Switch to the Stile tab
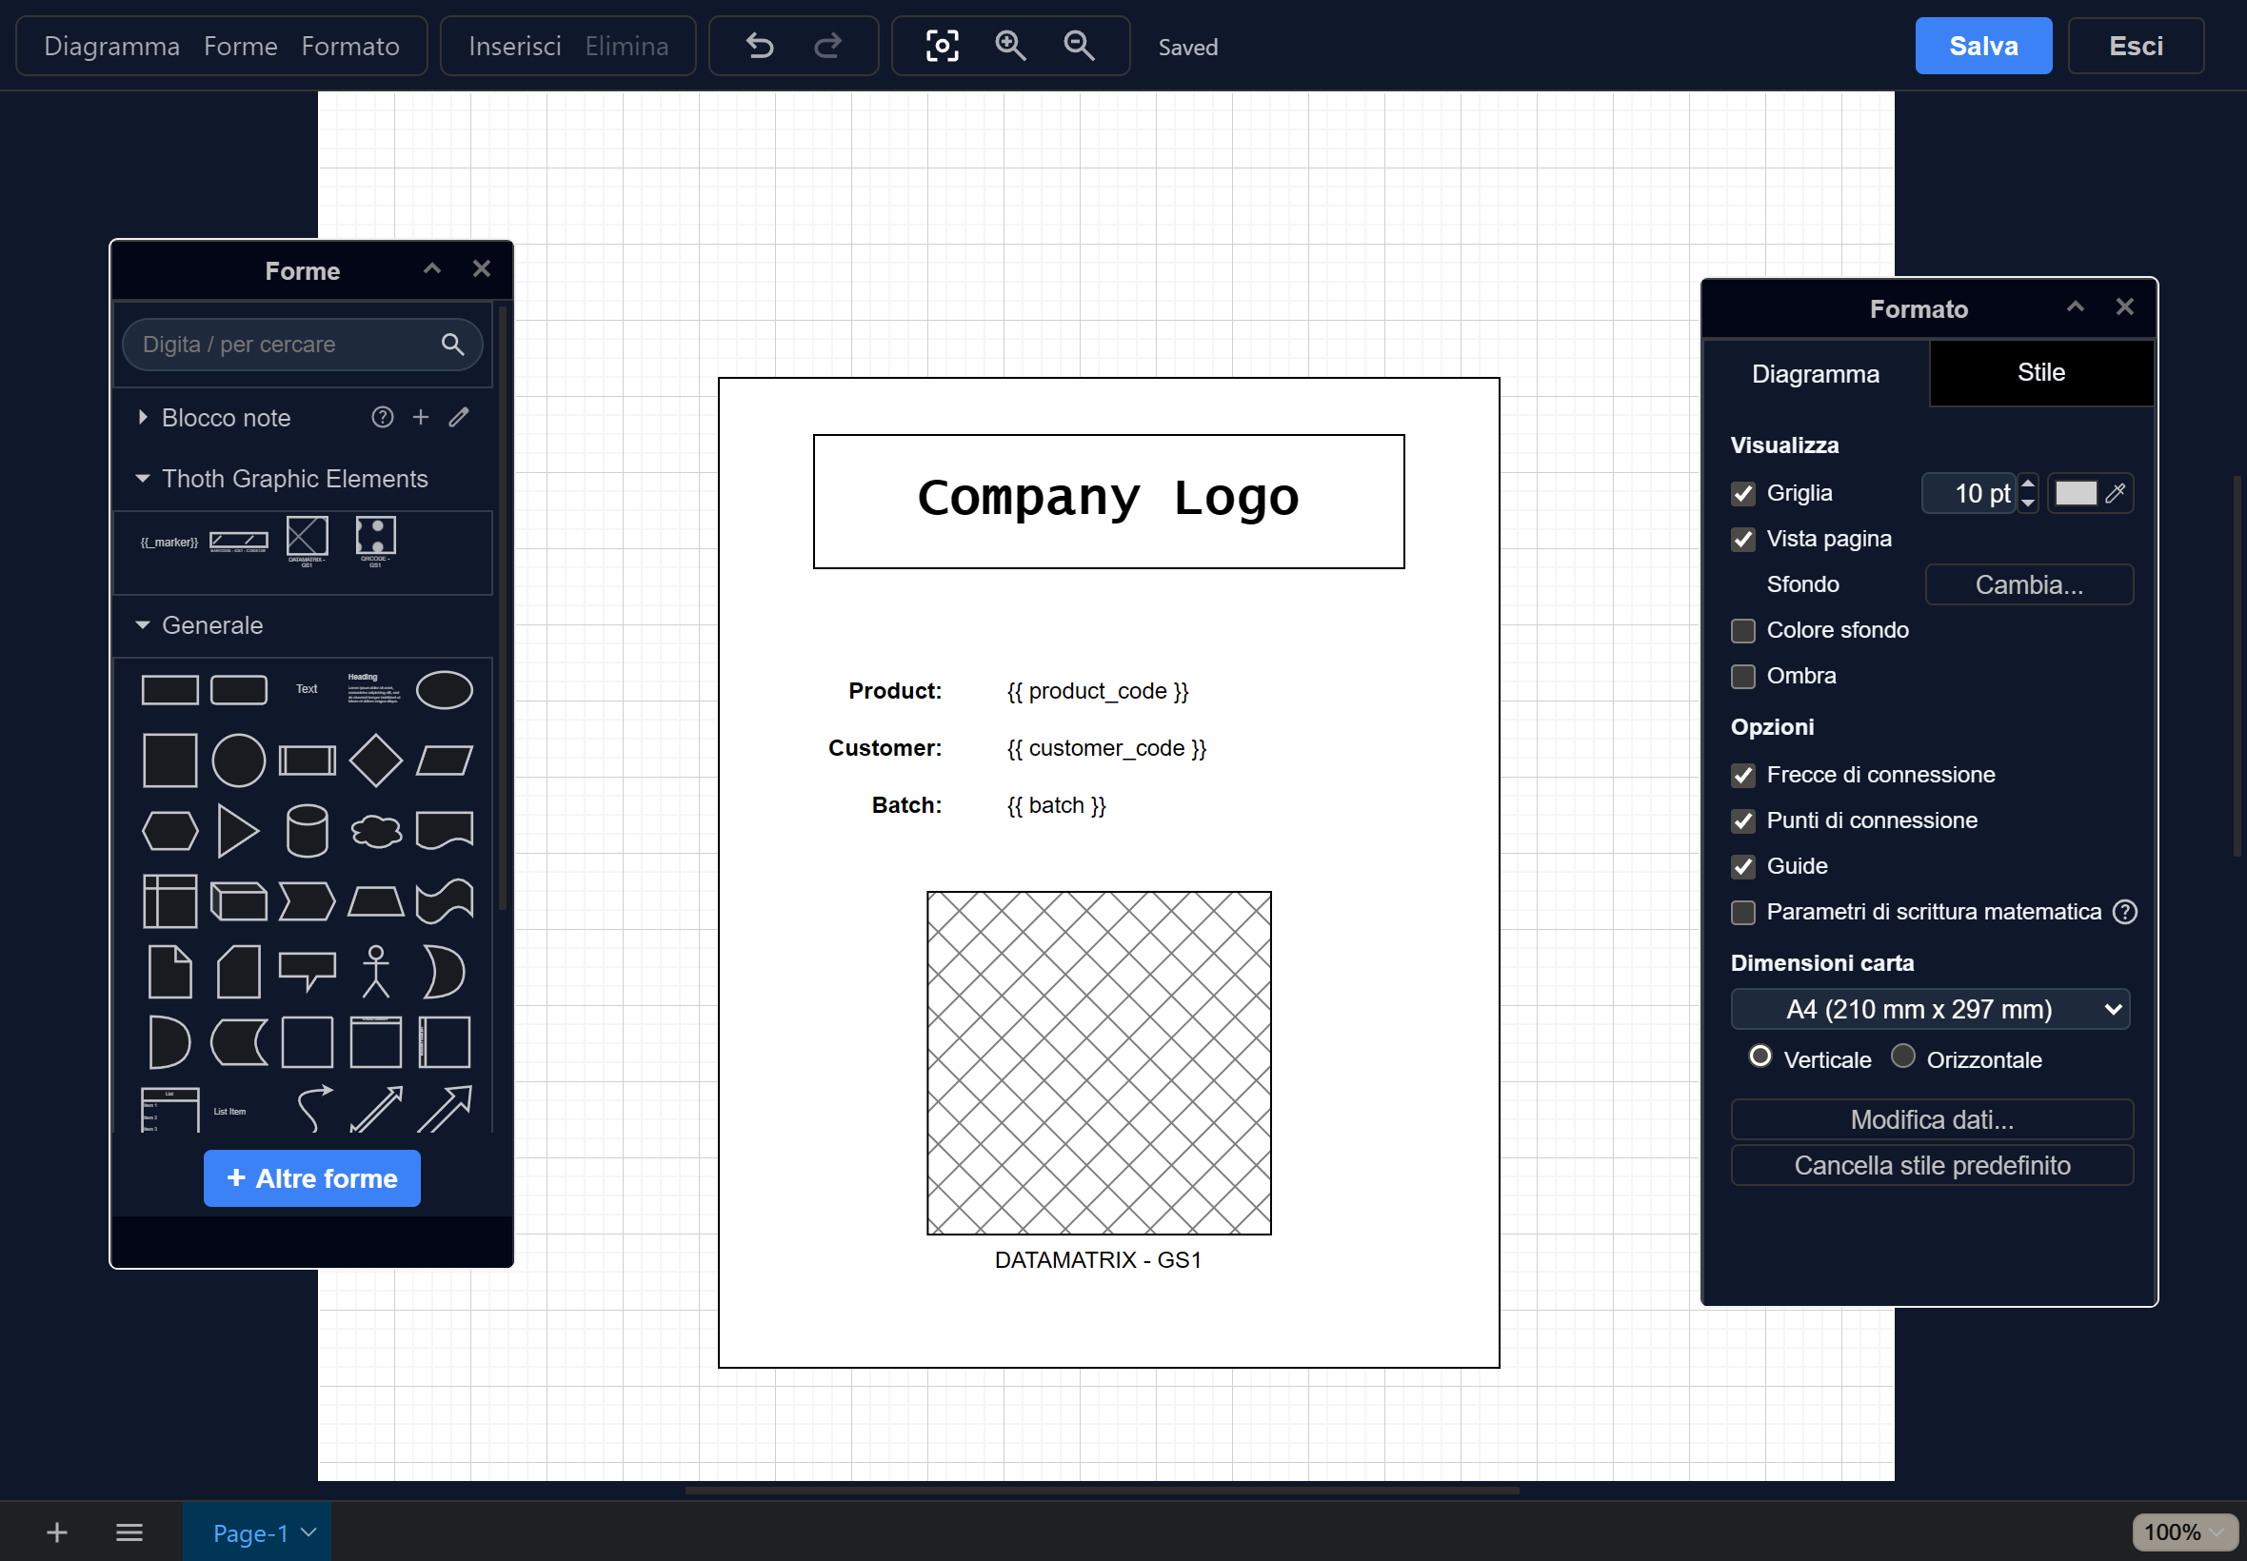 coord(2041,373)
